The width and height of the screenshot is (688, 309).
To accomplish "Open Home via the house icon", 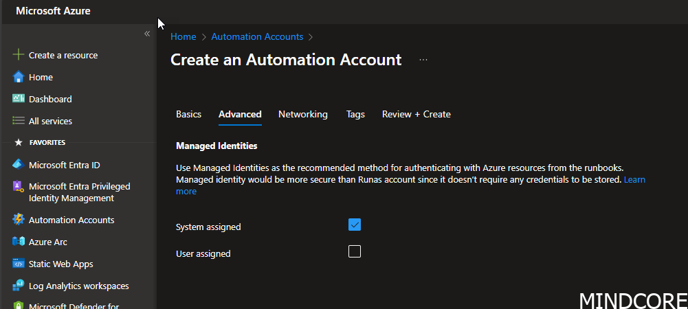I will click(x=19, y=77).
